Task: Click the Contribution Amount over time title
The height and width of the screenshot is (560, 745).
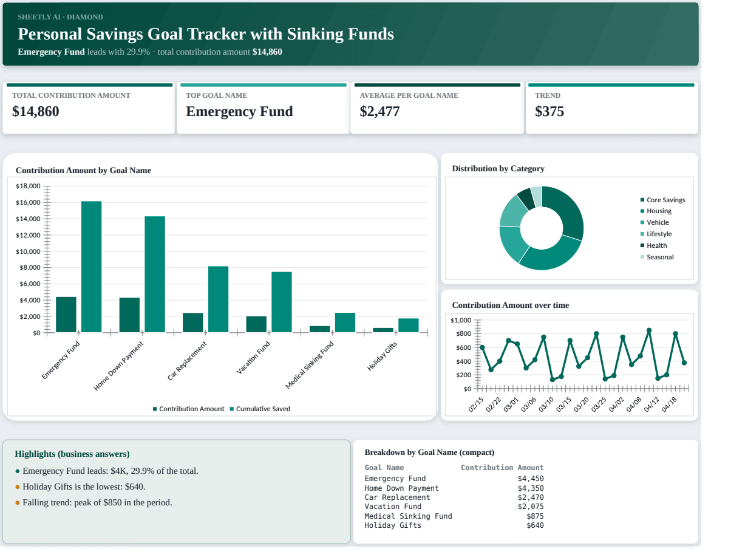Action: tap(511, 306)
